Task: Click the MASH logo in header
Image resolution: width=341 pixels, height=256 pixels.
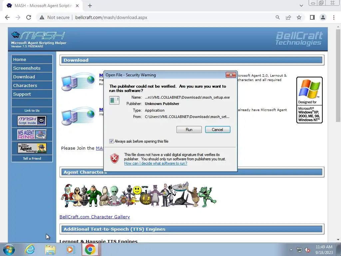Action: (x=39, y=39)
